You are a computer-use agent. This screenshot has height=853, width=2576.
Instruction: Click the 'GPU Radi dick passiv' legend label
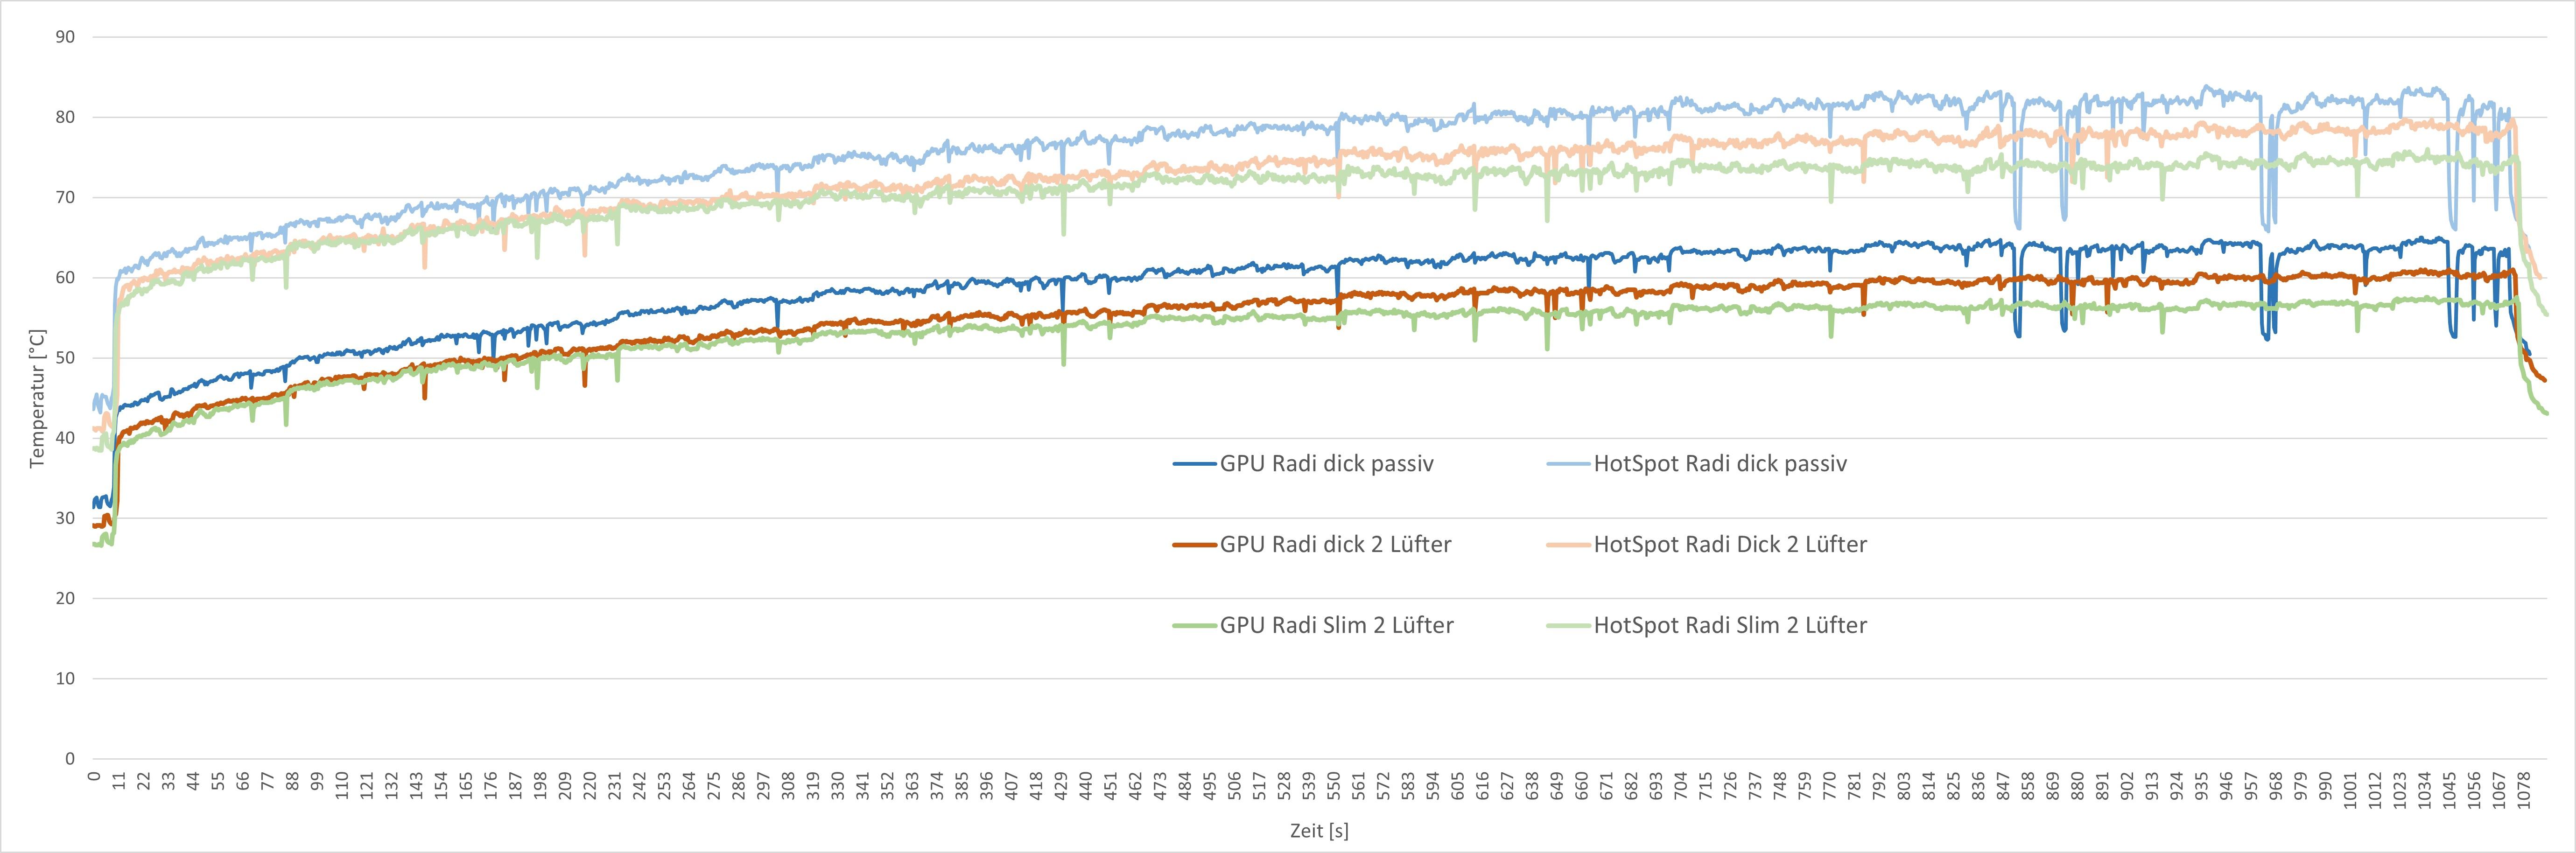click(1326, 464)
